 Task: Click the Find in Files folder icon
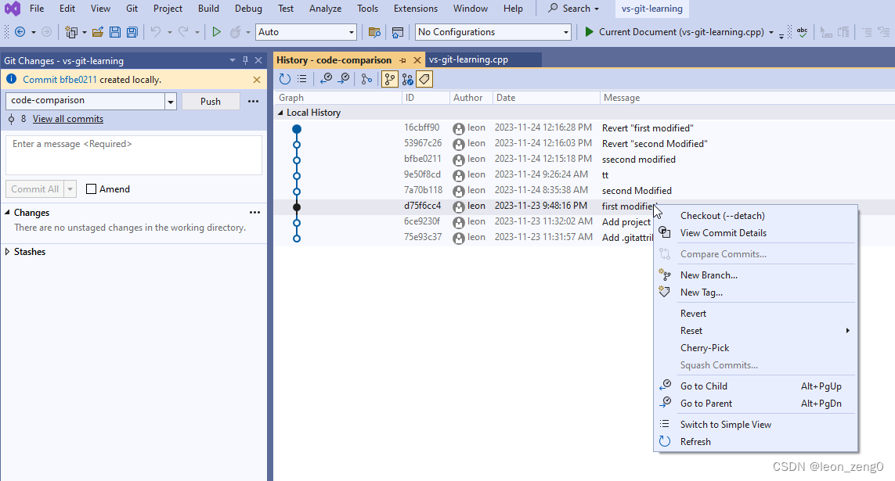pyautogui.click(x=374, y=32)
